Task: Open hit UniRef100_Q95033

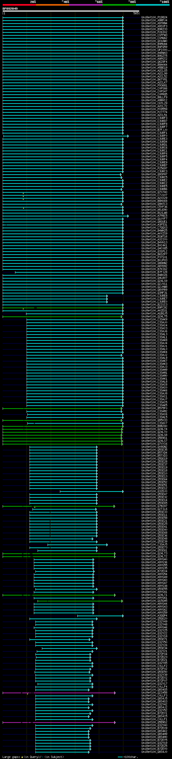Action: (x=154, y=420)
